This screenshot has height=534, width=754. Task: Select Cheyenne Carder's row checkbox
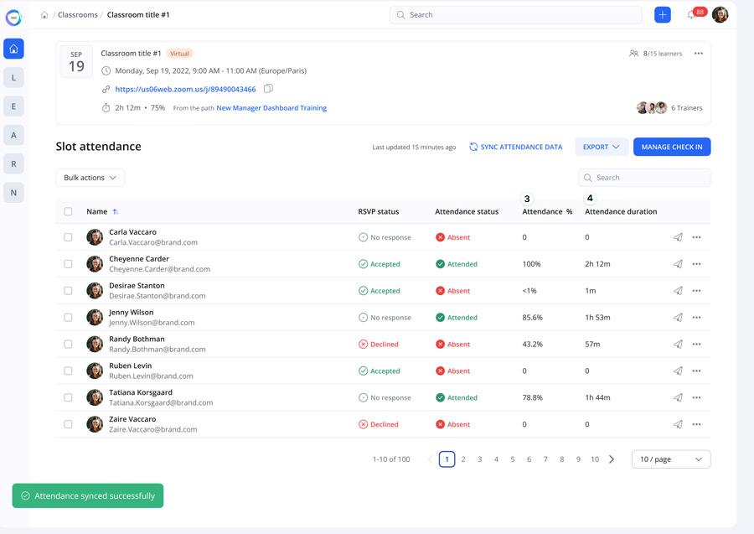pos(69,264)
